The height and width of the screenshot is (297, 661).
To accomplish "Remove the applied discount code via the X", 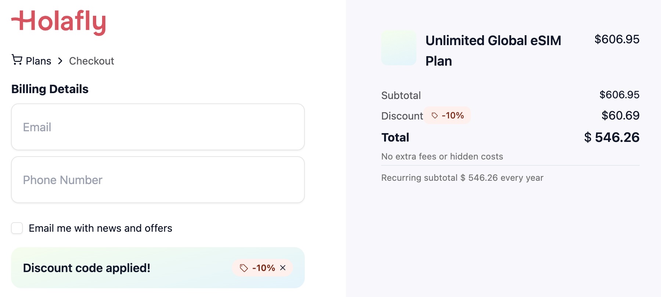I will pos(283,268).
